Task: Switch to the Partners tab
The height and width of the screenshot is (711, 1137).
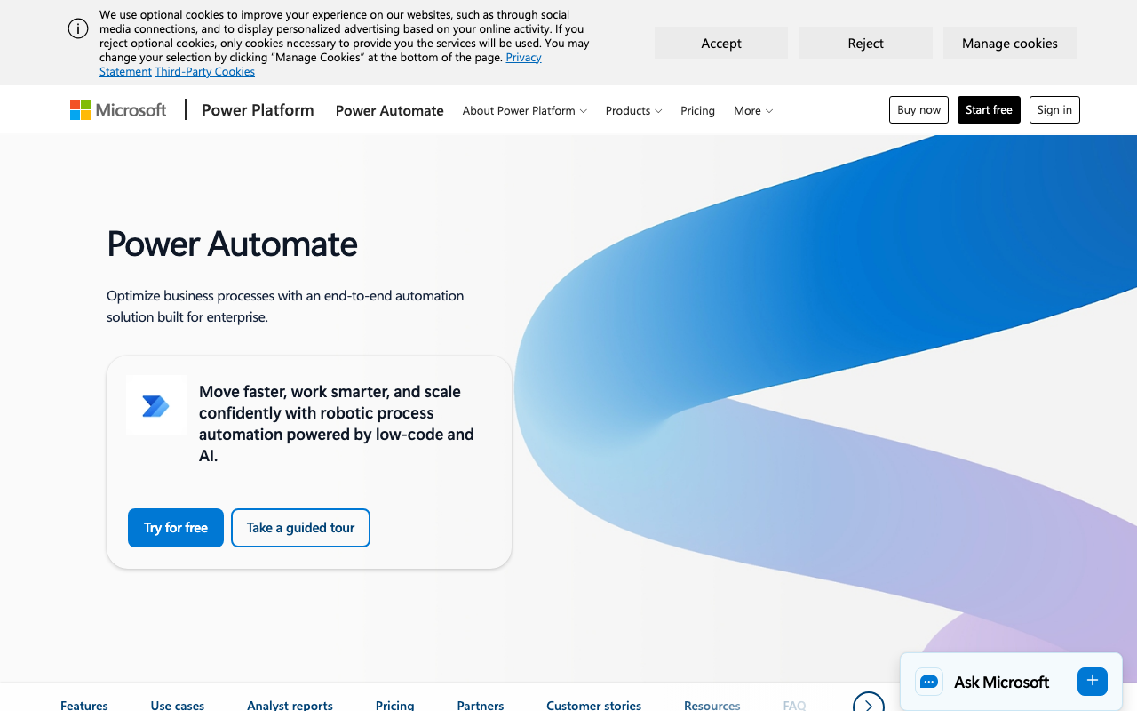Action: [x=481, y=705]
